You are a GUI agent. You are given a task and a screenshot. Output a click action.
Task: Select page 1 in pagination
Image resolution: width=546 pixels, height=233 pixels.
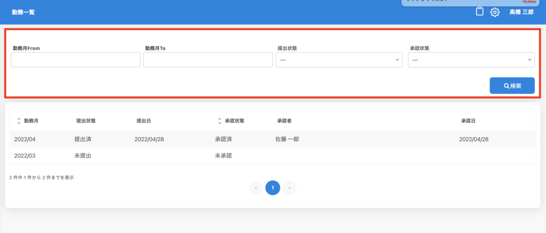coord(272,188)
